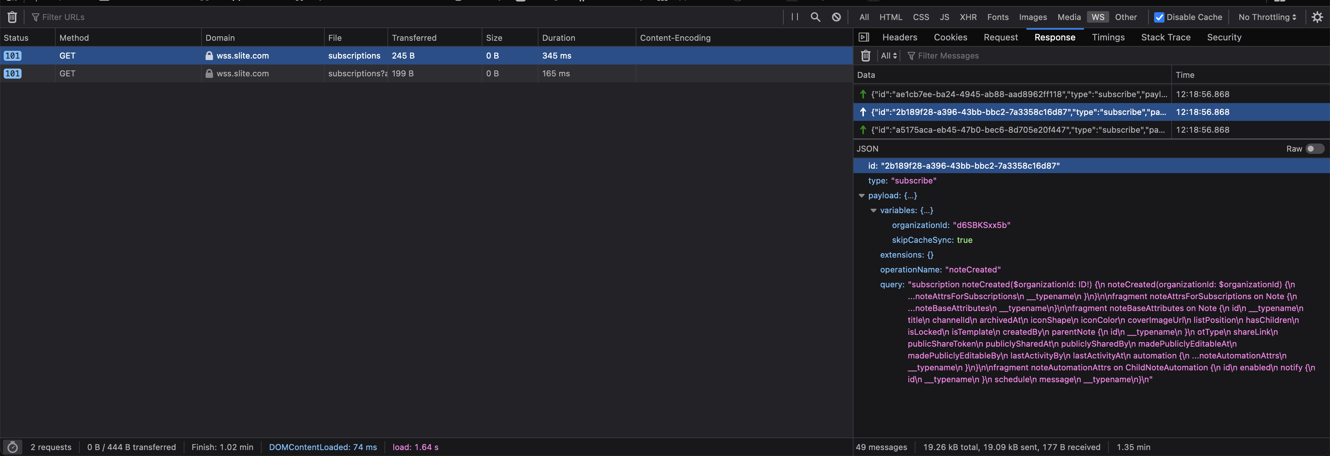The width and height of the screenshot is (1330, 456).
Task: Open the No Throttling dropdown
Action: pos(1267,17)
